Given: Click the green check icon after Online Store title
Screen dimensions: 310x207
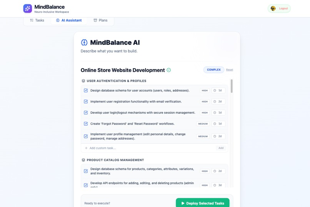Looking at the screenshot, I should (x=168, y=70).
